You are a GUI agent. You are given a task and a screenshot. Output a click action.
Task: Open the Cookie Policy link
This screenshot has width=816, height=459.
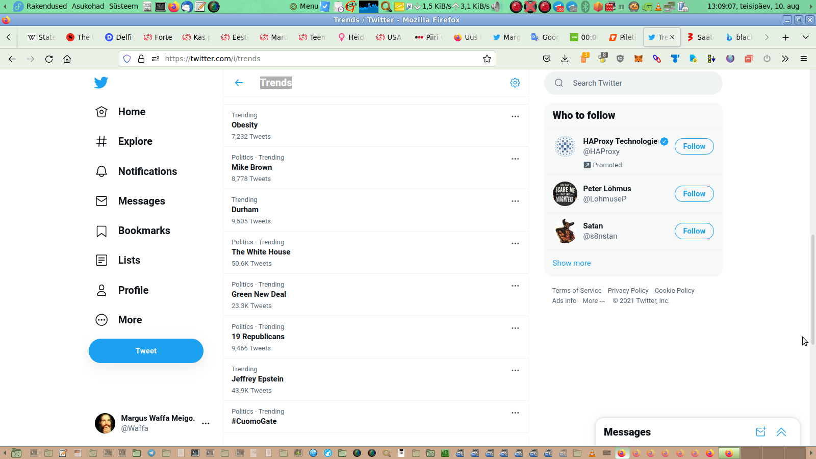point(674,291)
